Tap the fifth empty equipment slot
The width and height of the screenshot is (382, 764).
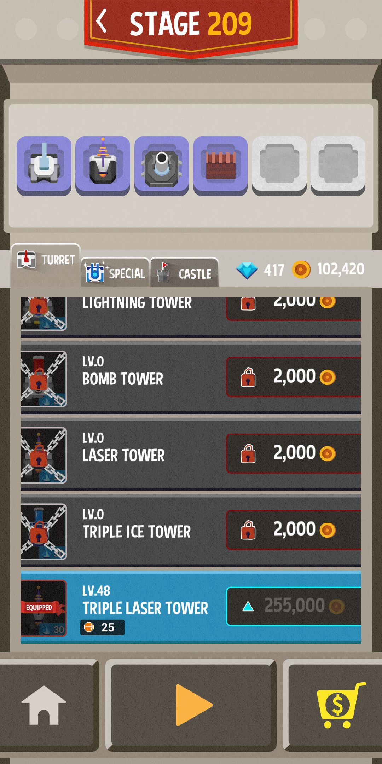[x=279, y=166]
